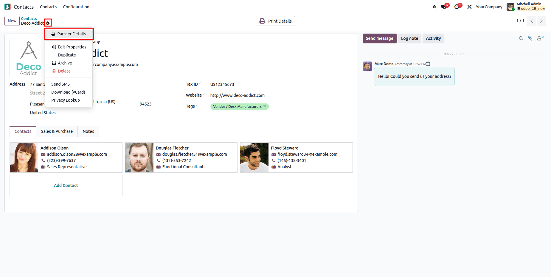Open the Configuration menu
551x277 pixels.
(x=76, y=7)
